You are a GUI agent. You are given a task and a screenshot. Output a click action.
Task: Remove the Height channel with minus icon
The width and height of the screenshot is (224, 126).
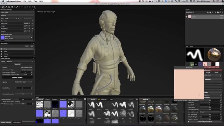(x=32, y=26)
